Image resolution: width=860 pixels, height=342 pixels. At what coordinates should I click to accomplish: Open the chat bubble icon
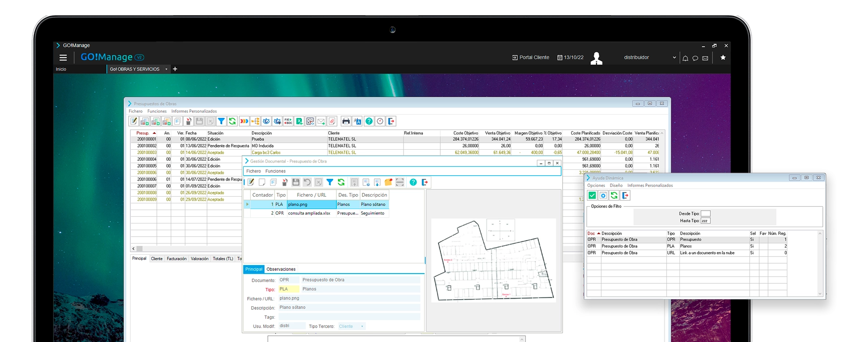click(695, 58)
